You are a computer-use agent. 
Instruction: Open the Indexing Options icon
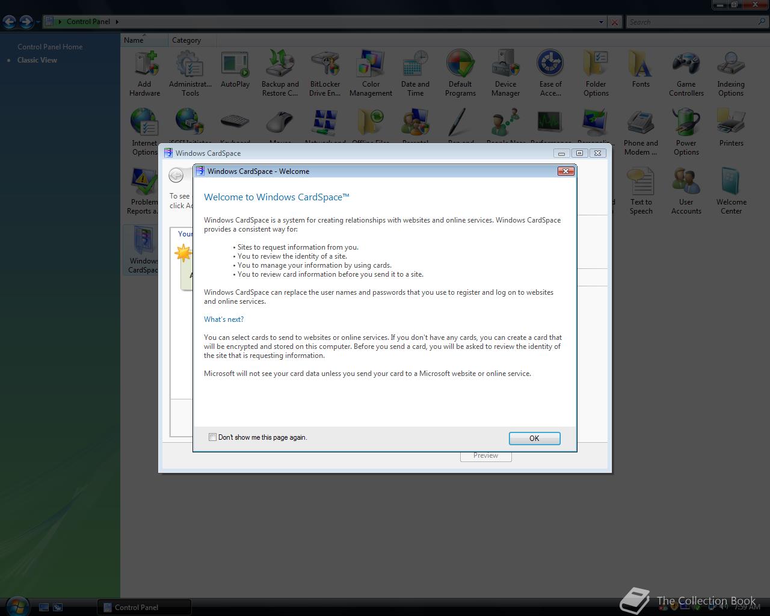point(731,73)
